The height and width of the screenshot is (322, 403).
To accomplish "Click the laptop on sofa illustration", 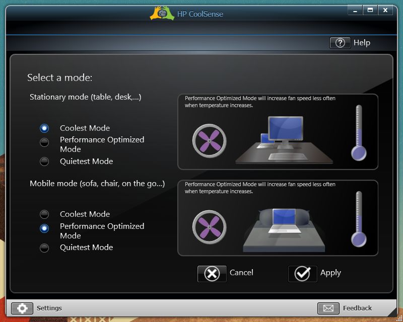I will [284, 230].
